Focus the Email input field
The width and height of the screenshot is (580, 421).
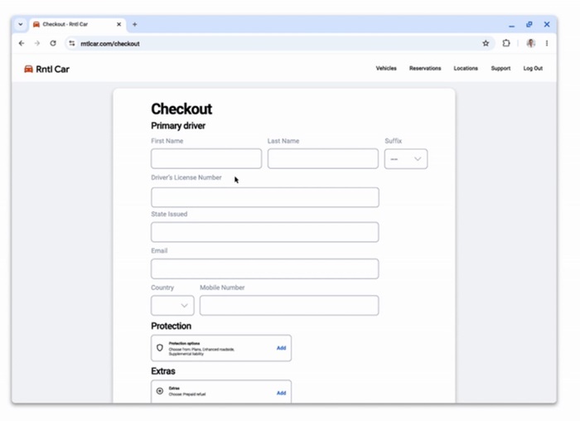click(265, 269)
